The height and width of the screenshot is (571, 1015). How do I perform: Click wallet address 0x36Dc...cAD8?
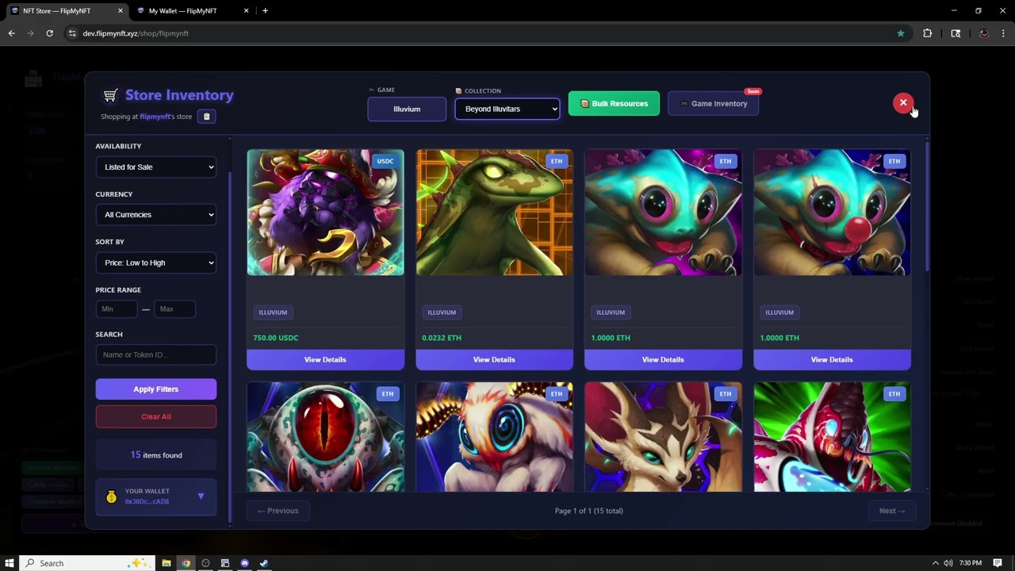147,502
